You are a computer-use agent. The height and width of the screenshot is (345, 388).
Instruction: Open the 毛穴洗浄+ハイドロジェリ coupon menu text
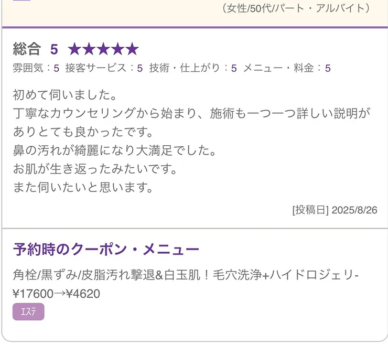[186, 276]
